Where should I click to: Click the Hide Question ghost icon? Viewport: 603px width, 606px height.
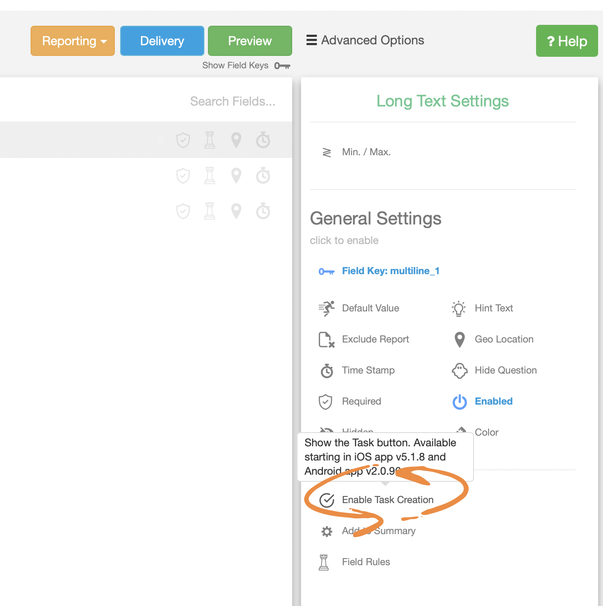click(460, 370)
